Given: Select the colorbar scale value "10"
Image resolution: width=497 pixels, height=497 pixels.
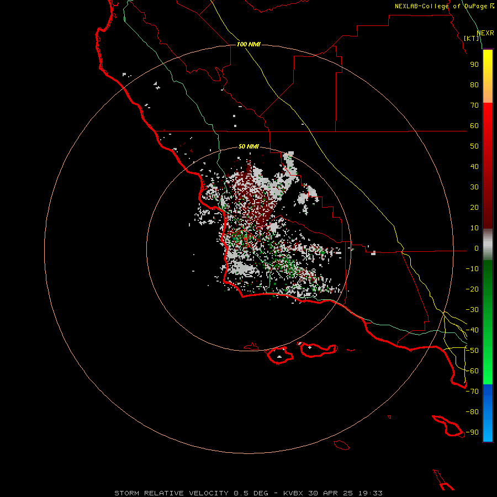Looking at the screenshot, I should [x=474, y=228].
